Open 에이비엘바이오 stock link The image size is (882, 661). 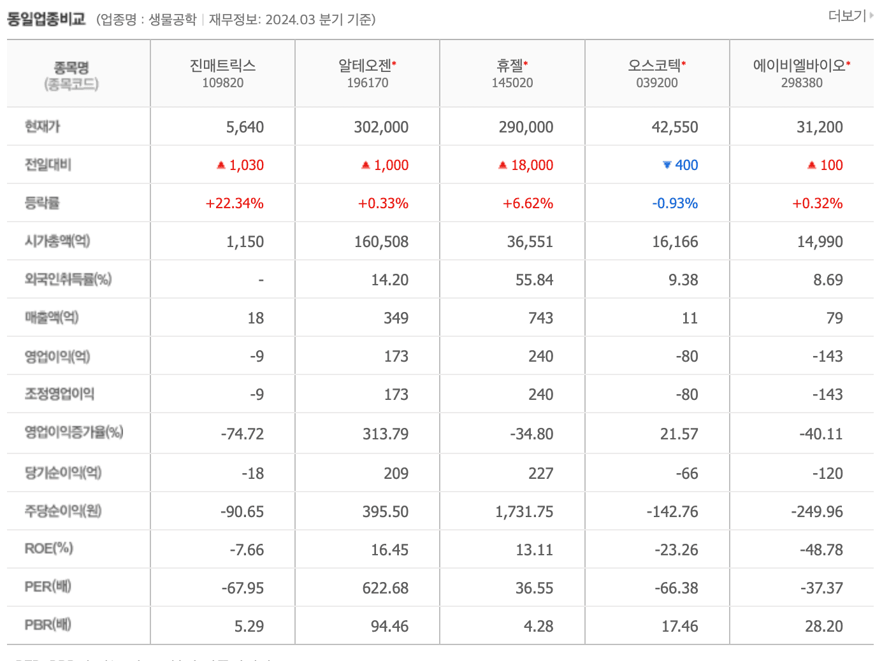click(799, 66)
